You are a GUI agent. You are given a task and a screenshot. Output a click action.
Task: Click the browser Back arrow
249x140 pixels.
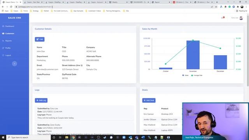(3, 7)
